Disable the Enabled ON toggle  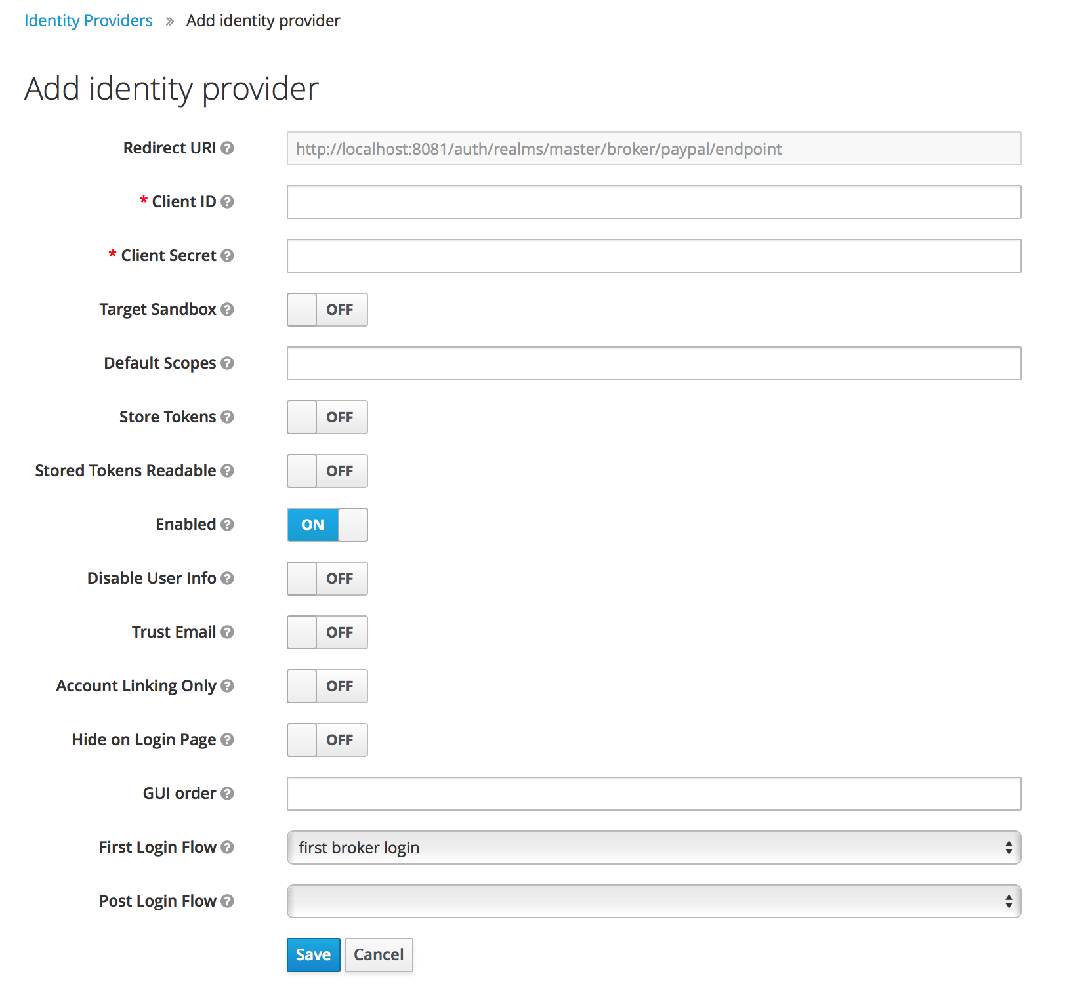coord(327,525)
